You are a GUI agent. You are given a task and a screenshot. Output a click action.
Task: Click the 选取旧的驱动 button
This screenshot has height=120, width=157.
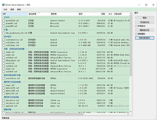coord(144,38)
